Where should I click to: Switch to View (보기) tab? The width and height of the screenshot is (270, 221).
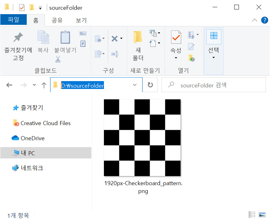point(81,20)
